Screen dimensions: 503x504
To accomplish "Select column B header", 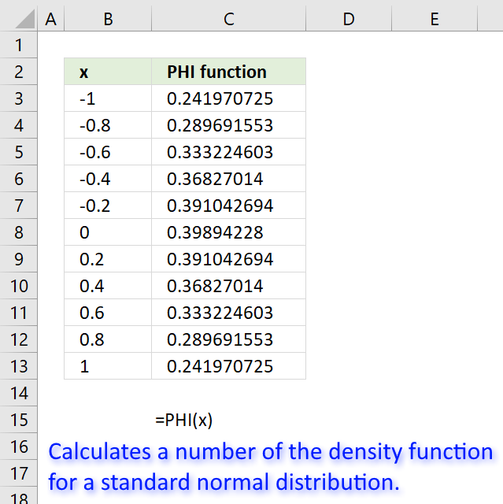I will click(x=108, y=19).
